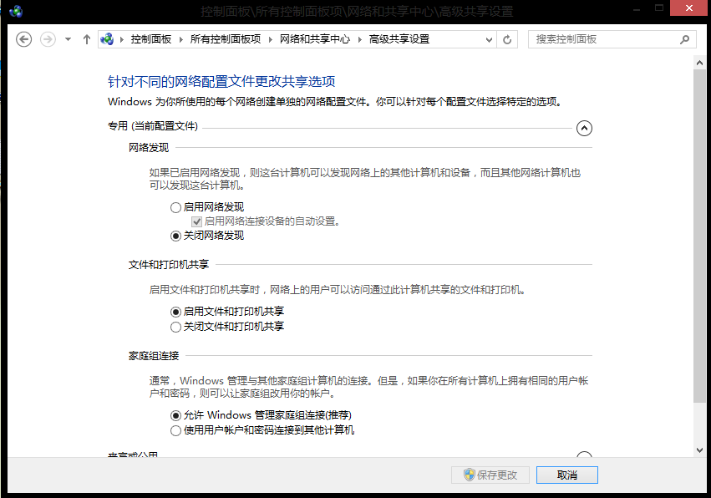Refresh the page with the refresh icon
Viewport: 711px width, 498px height.
507,40
